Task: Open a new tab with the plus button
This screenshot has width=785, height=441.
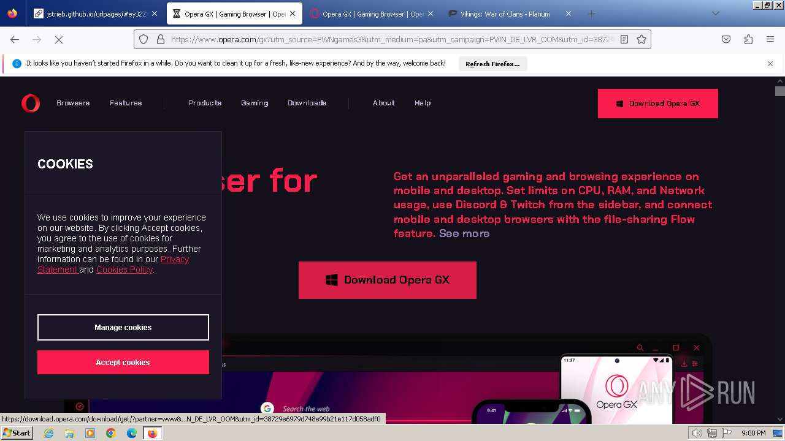Action: click(591, 13)
